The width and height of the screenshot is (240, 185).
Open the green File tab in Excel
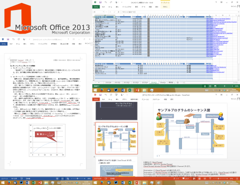pos(96,7)
